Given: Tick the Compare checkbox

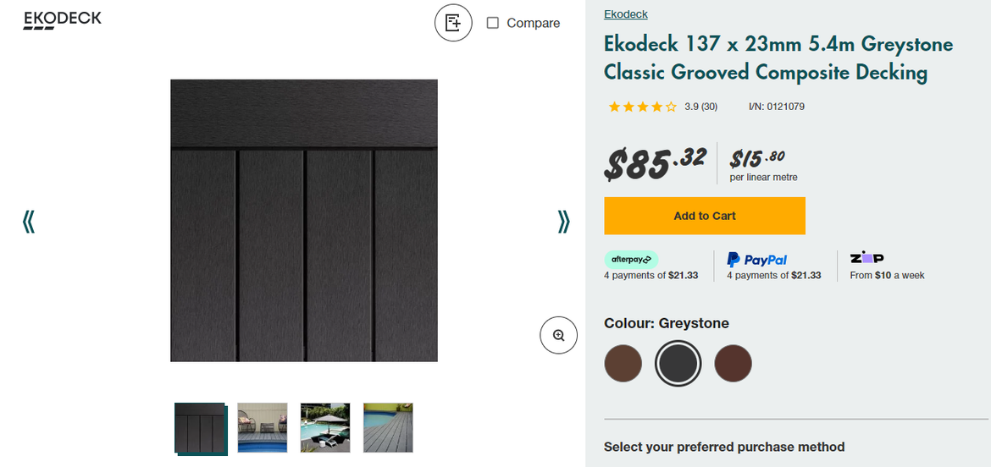Looking at the screenshot, I should [x=493, y=23].
